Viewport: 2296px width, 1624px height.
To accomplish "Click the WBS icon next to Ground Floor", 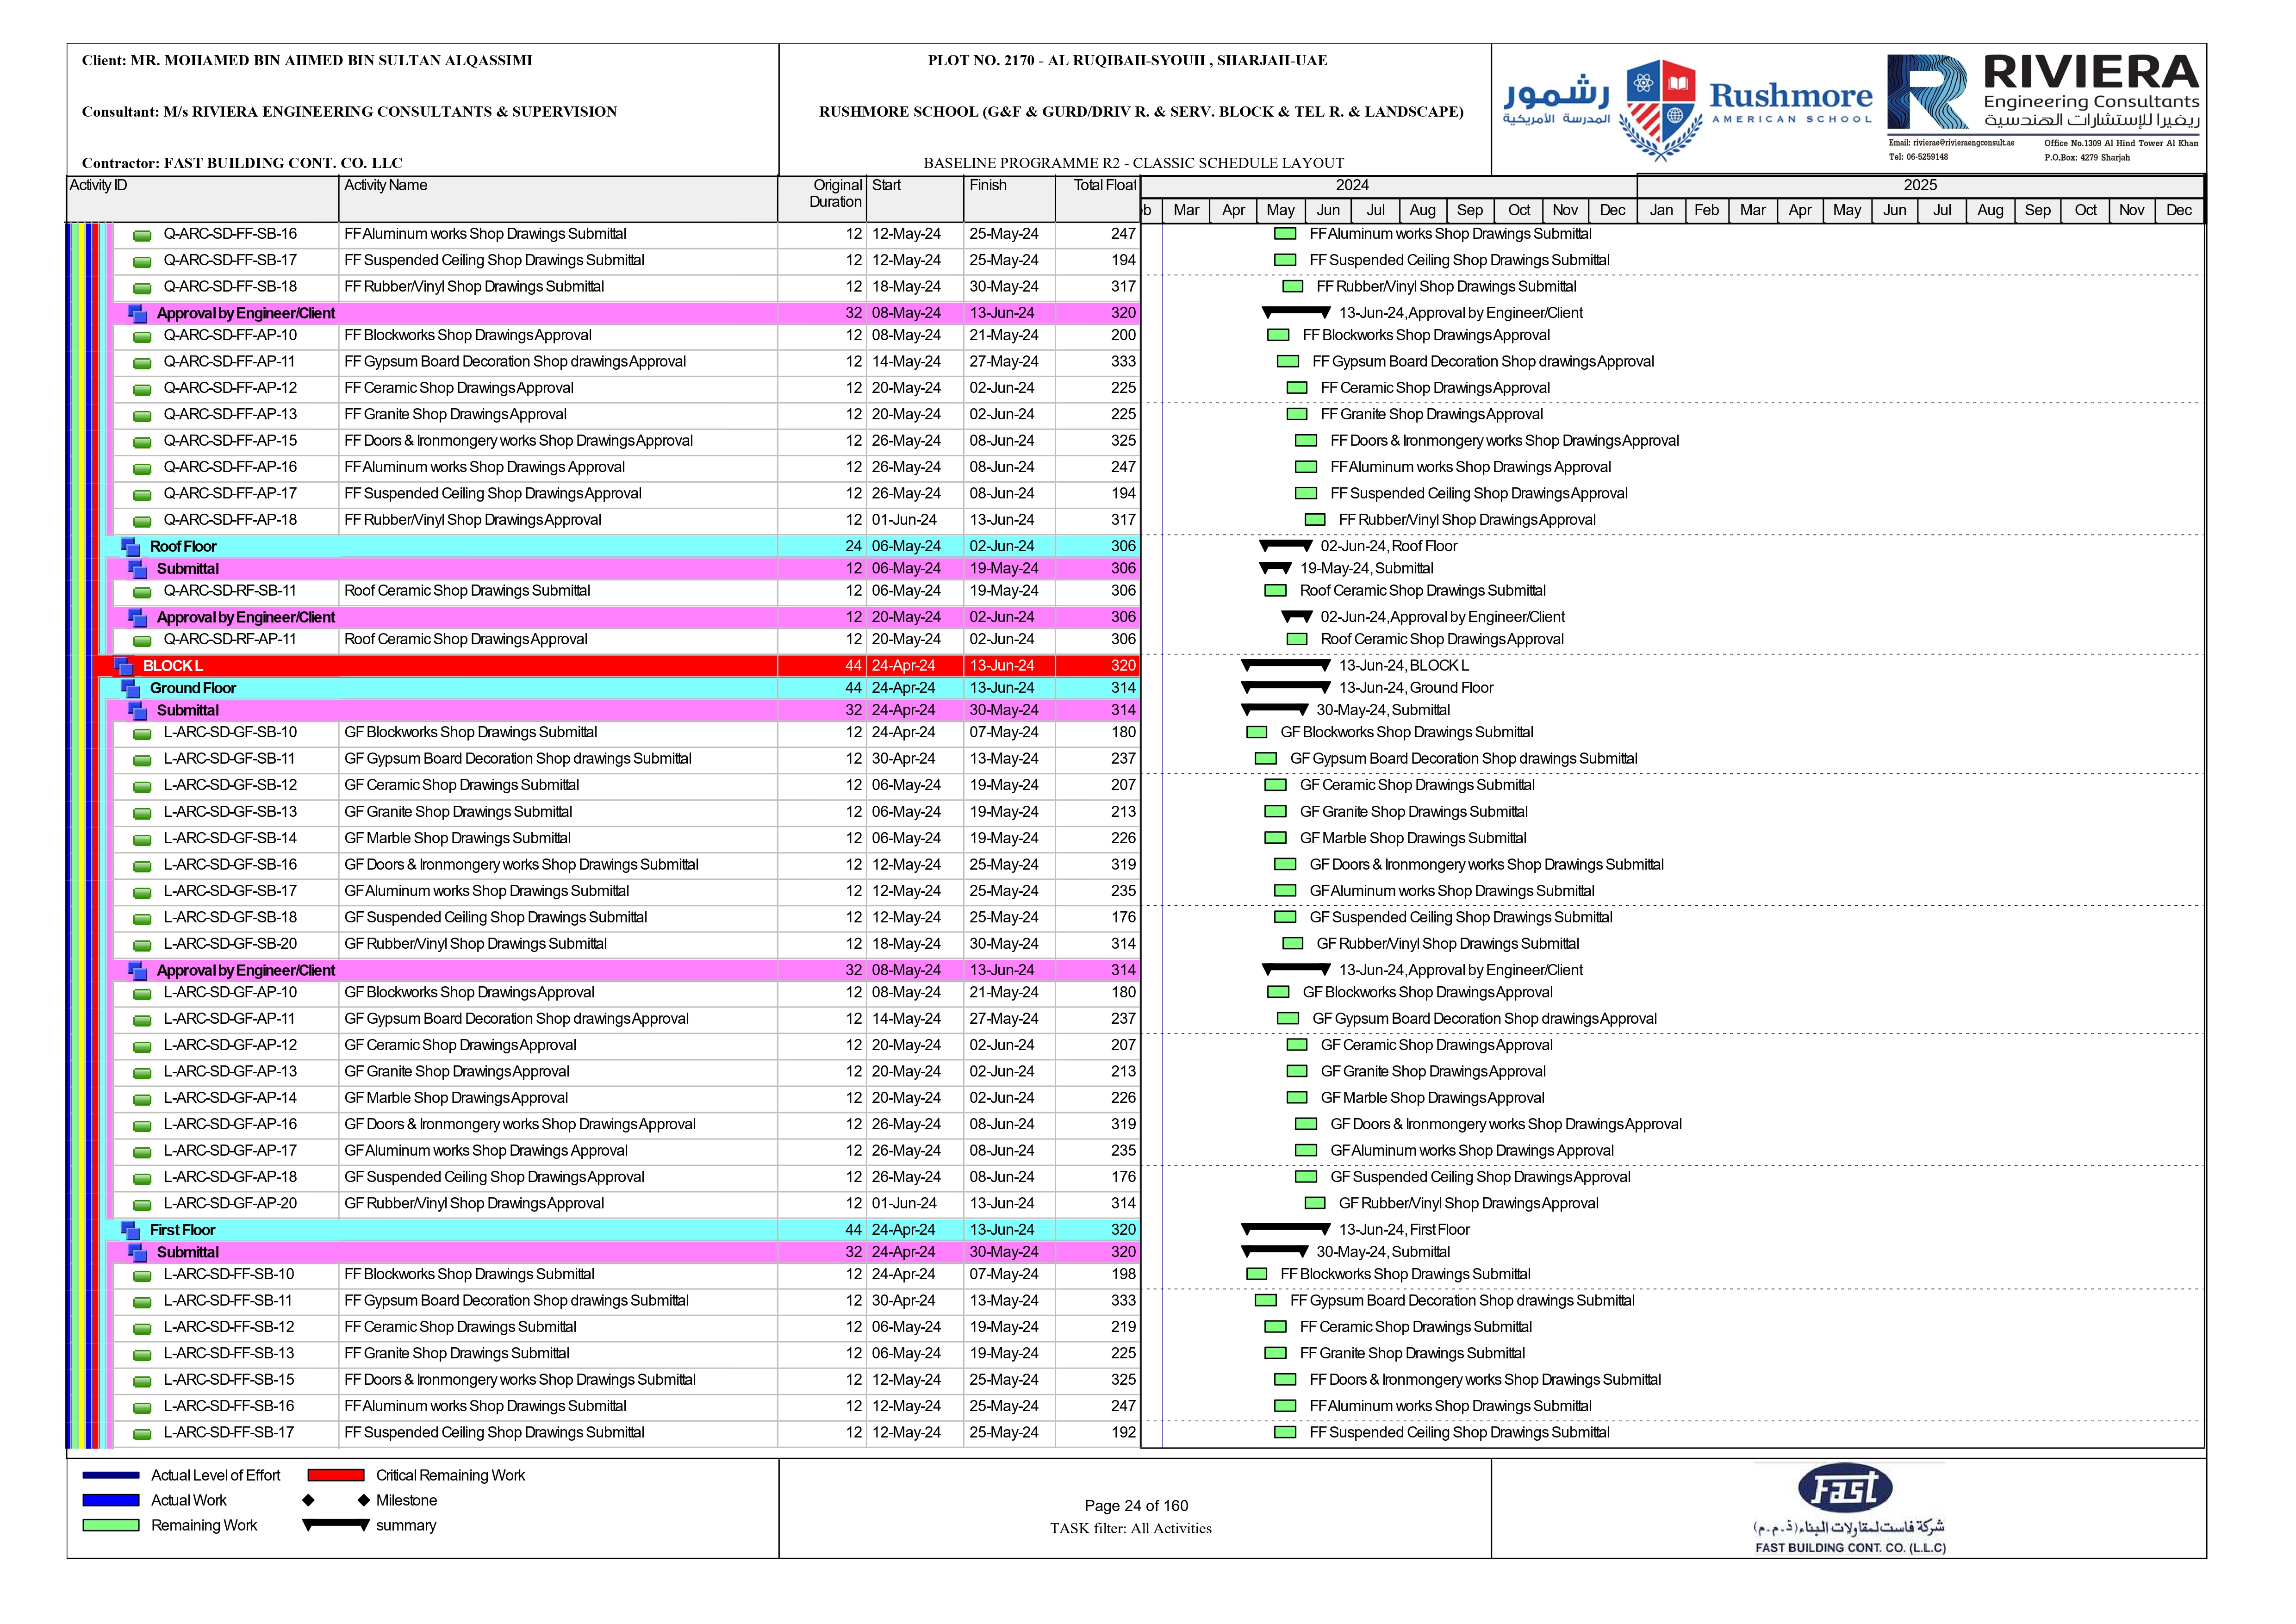I will (131, 689).
